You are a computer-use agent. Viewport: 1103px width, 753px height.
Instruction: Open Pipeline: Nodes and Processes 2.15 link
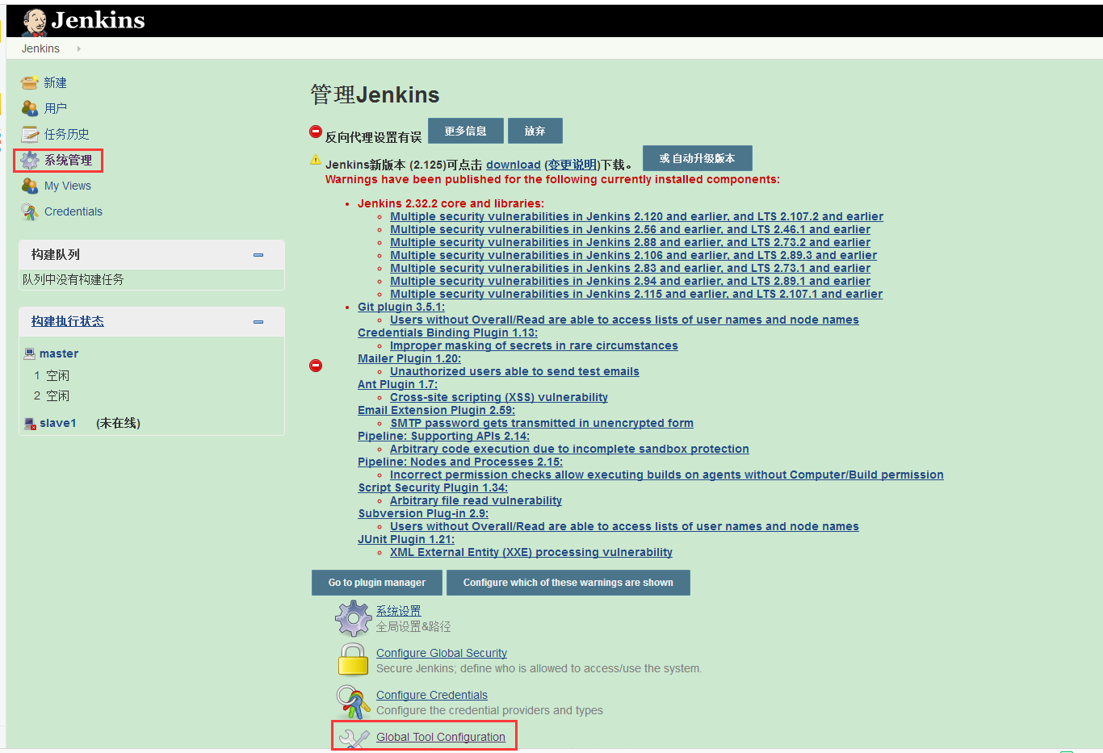click(460, 462)
